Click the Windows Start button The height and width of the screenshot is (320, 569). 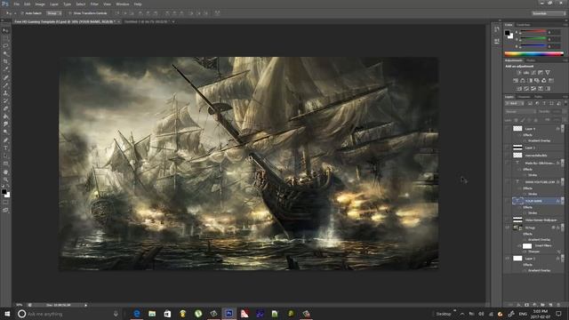[7, 314]
